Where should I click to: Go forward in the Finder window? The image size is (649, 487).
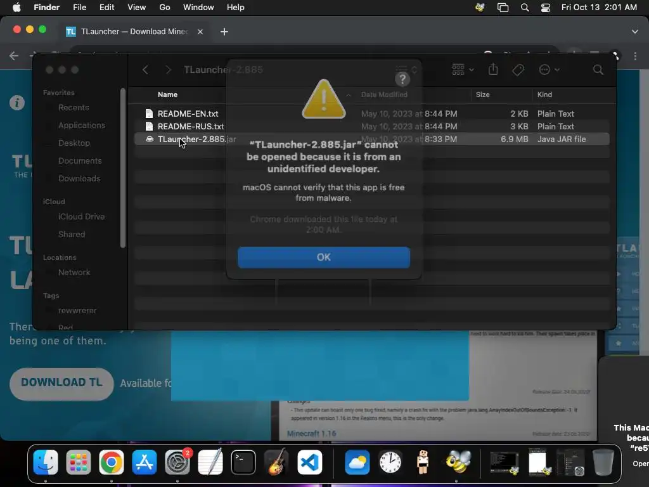click(x=168, y=70)
